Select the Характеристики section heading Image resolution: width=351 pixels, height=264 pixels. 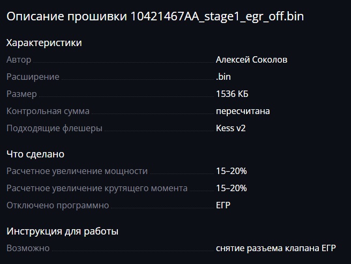[x=44, y=43]
